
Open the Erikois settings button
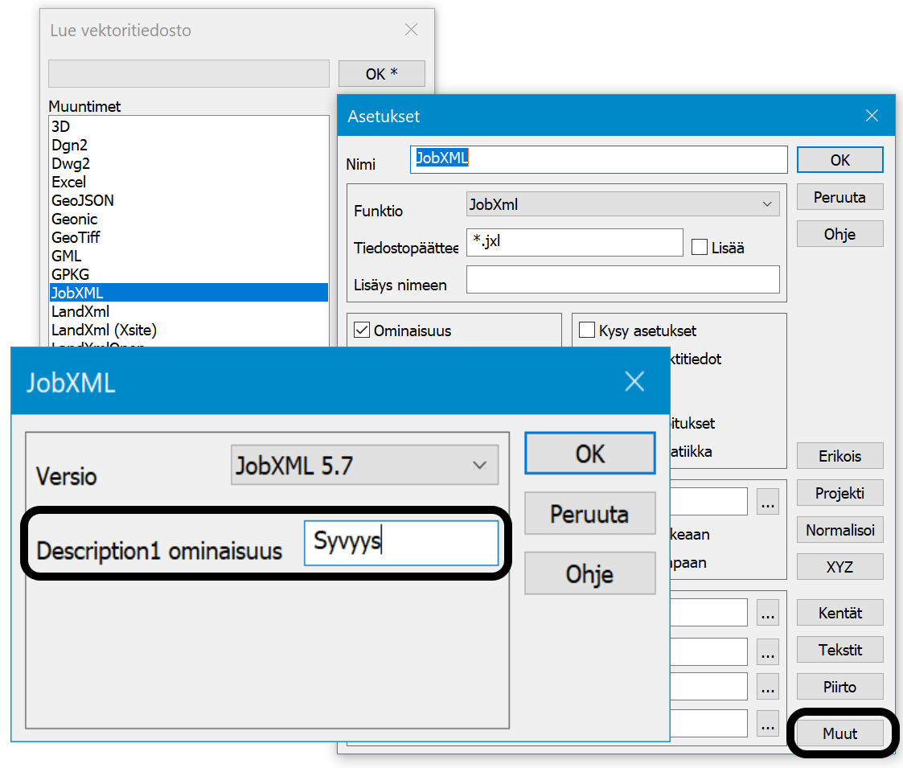(x=839, y=456)
